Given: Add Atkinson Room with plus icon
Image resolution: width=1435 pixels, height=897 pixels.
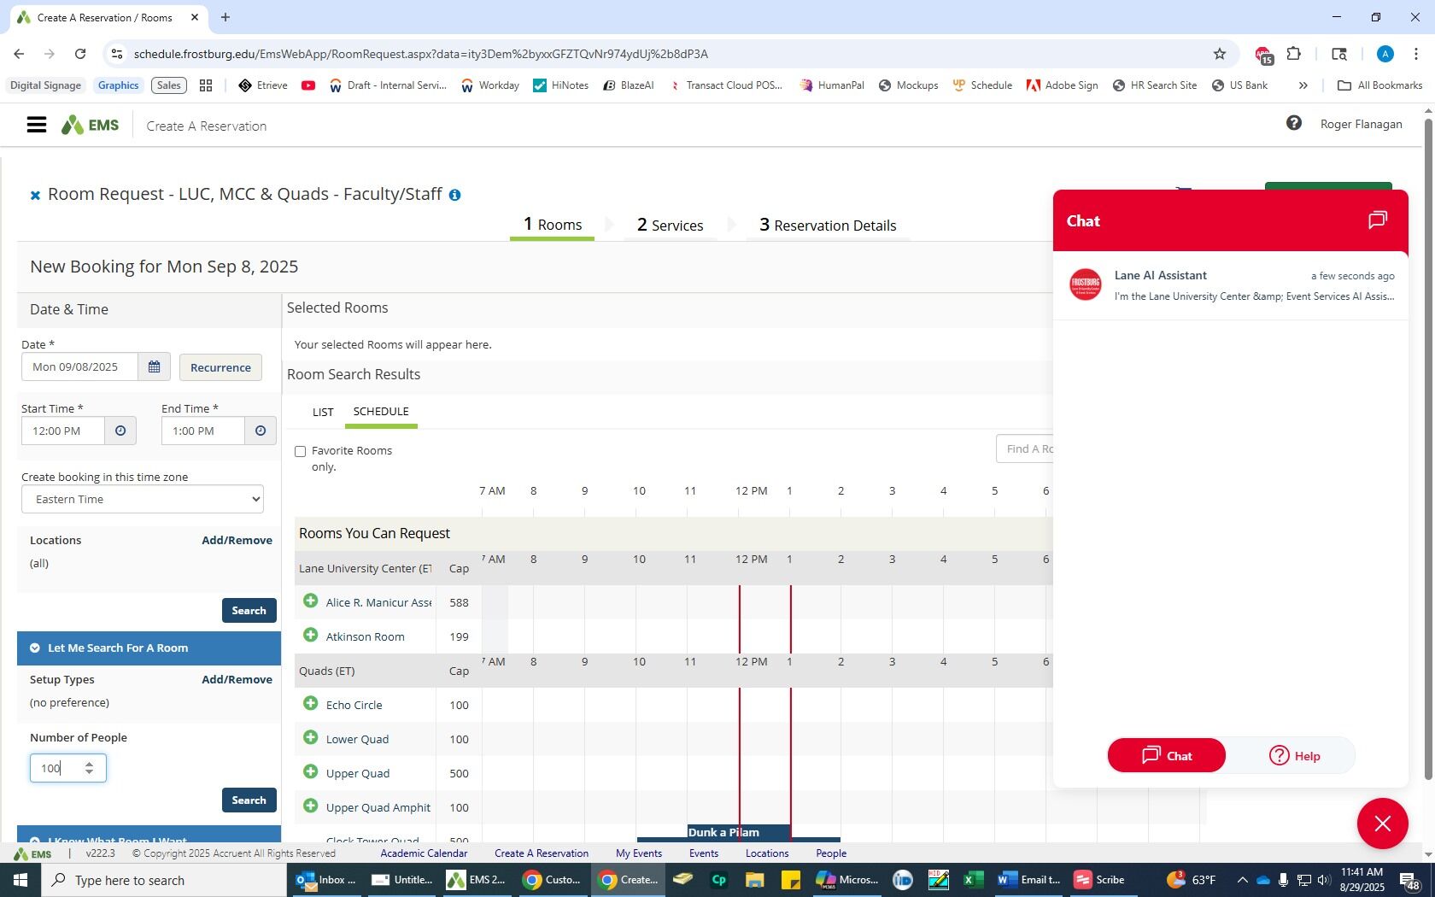Looking at the screenshot, I should point(311,636).
